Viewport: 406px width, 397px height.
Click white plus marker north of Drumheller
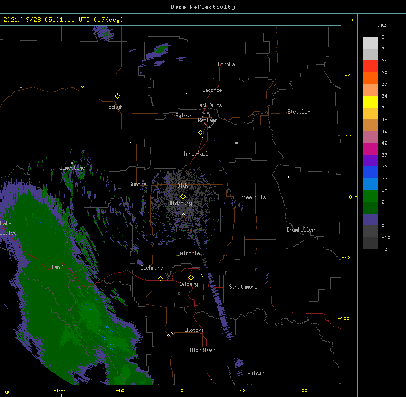[288, 177]
